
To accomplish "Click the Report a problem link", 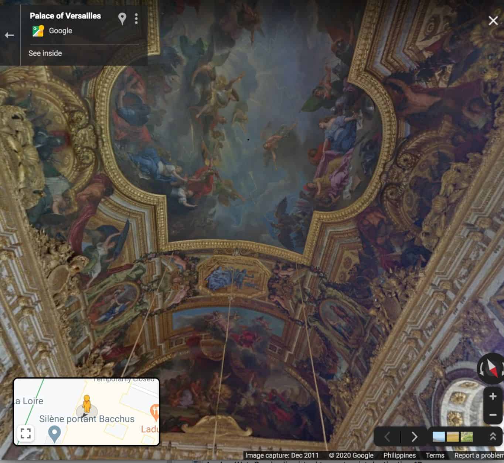I will (479, 455).
